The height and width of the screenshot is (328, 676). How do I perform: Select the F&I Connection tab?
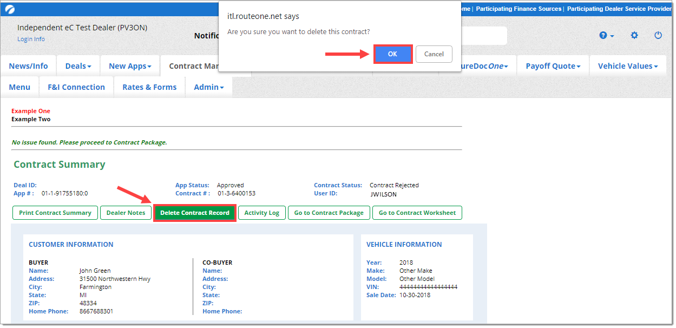[x=76, y=87]
